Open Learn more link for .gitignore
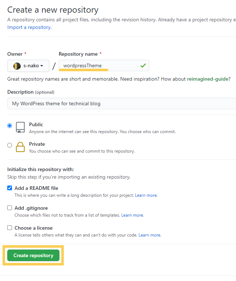 pyautogui.click(x=133, y=215)
